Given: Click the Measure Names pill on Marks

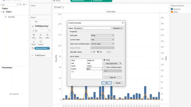Looking at the screenshot, I should pos(42,48).
